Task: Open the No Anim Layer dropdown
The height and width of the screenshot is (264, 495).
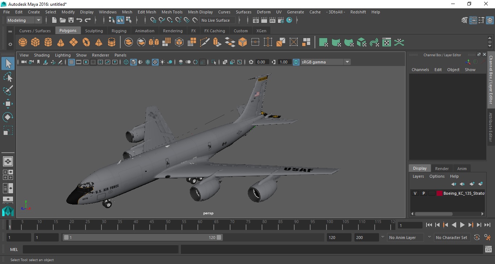Action: coord(405,238)
